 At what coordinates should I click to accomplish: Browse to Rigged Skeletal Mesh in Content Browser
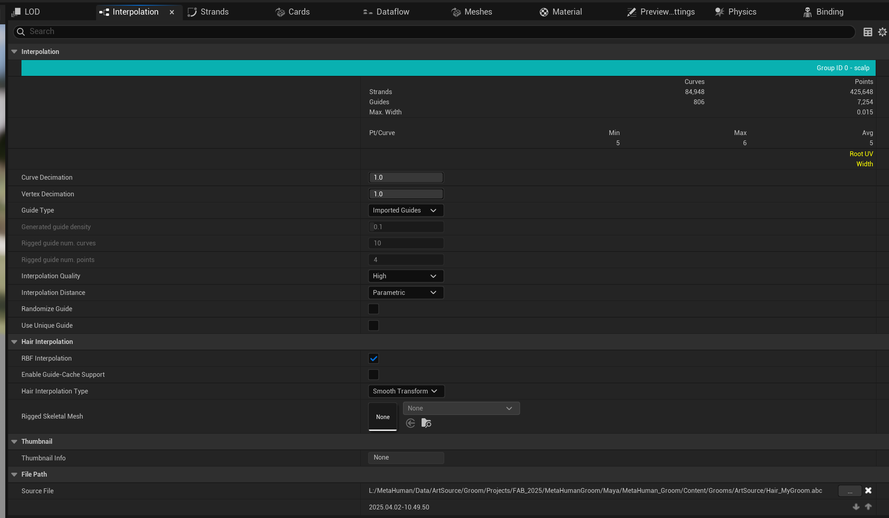426,423
